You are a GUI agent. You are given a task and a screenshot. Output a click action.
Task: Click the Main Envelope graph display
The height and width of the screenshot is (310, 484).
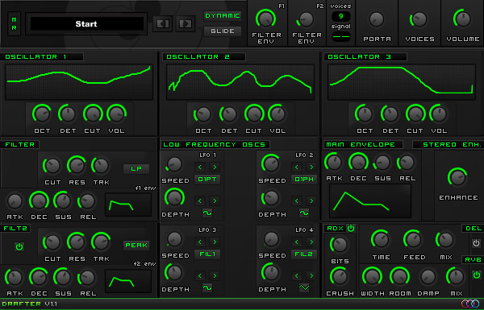point(370,201)
